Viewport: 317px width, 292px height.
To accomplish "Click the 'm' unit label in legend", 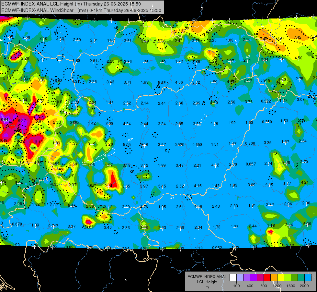I will (207, 287).
